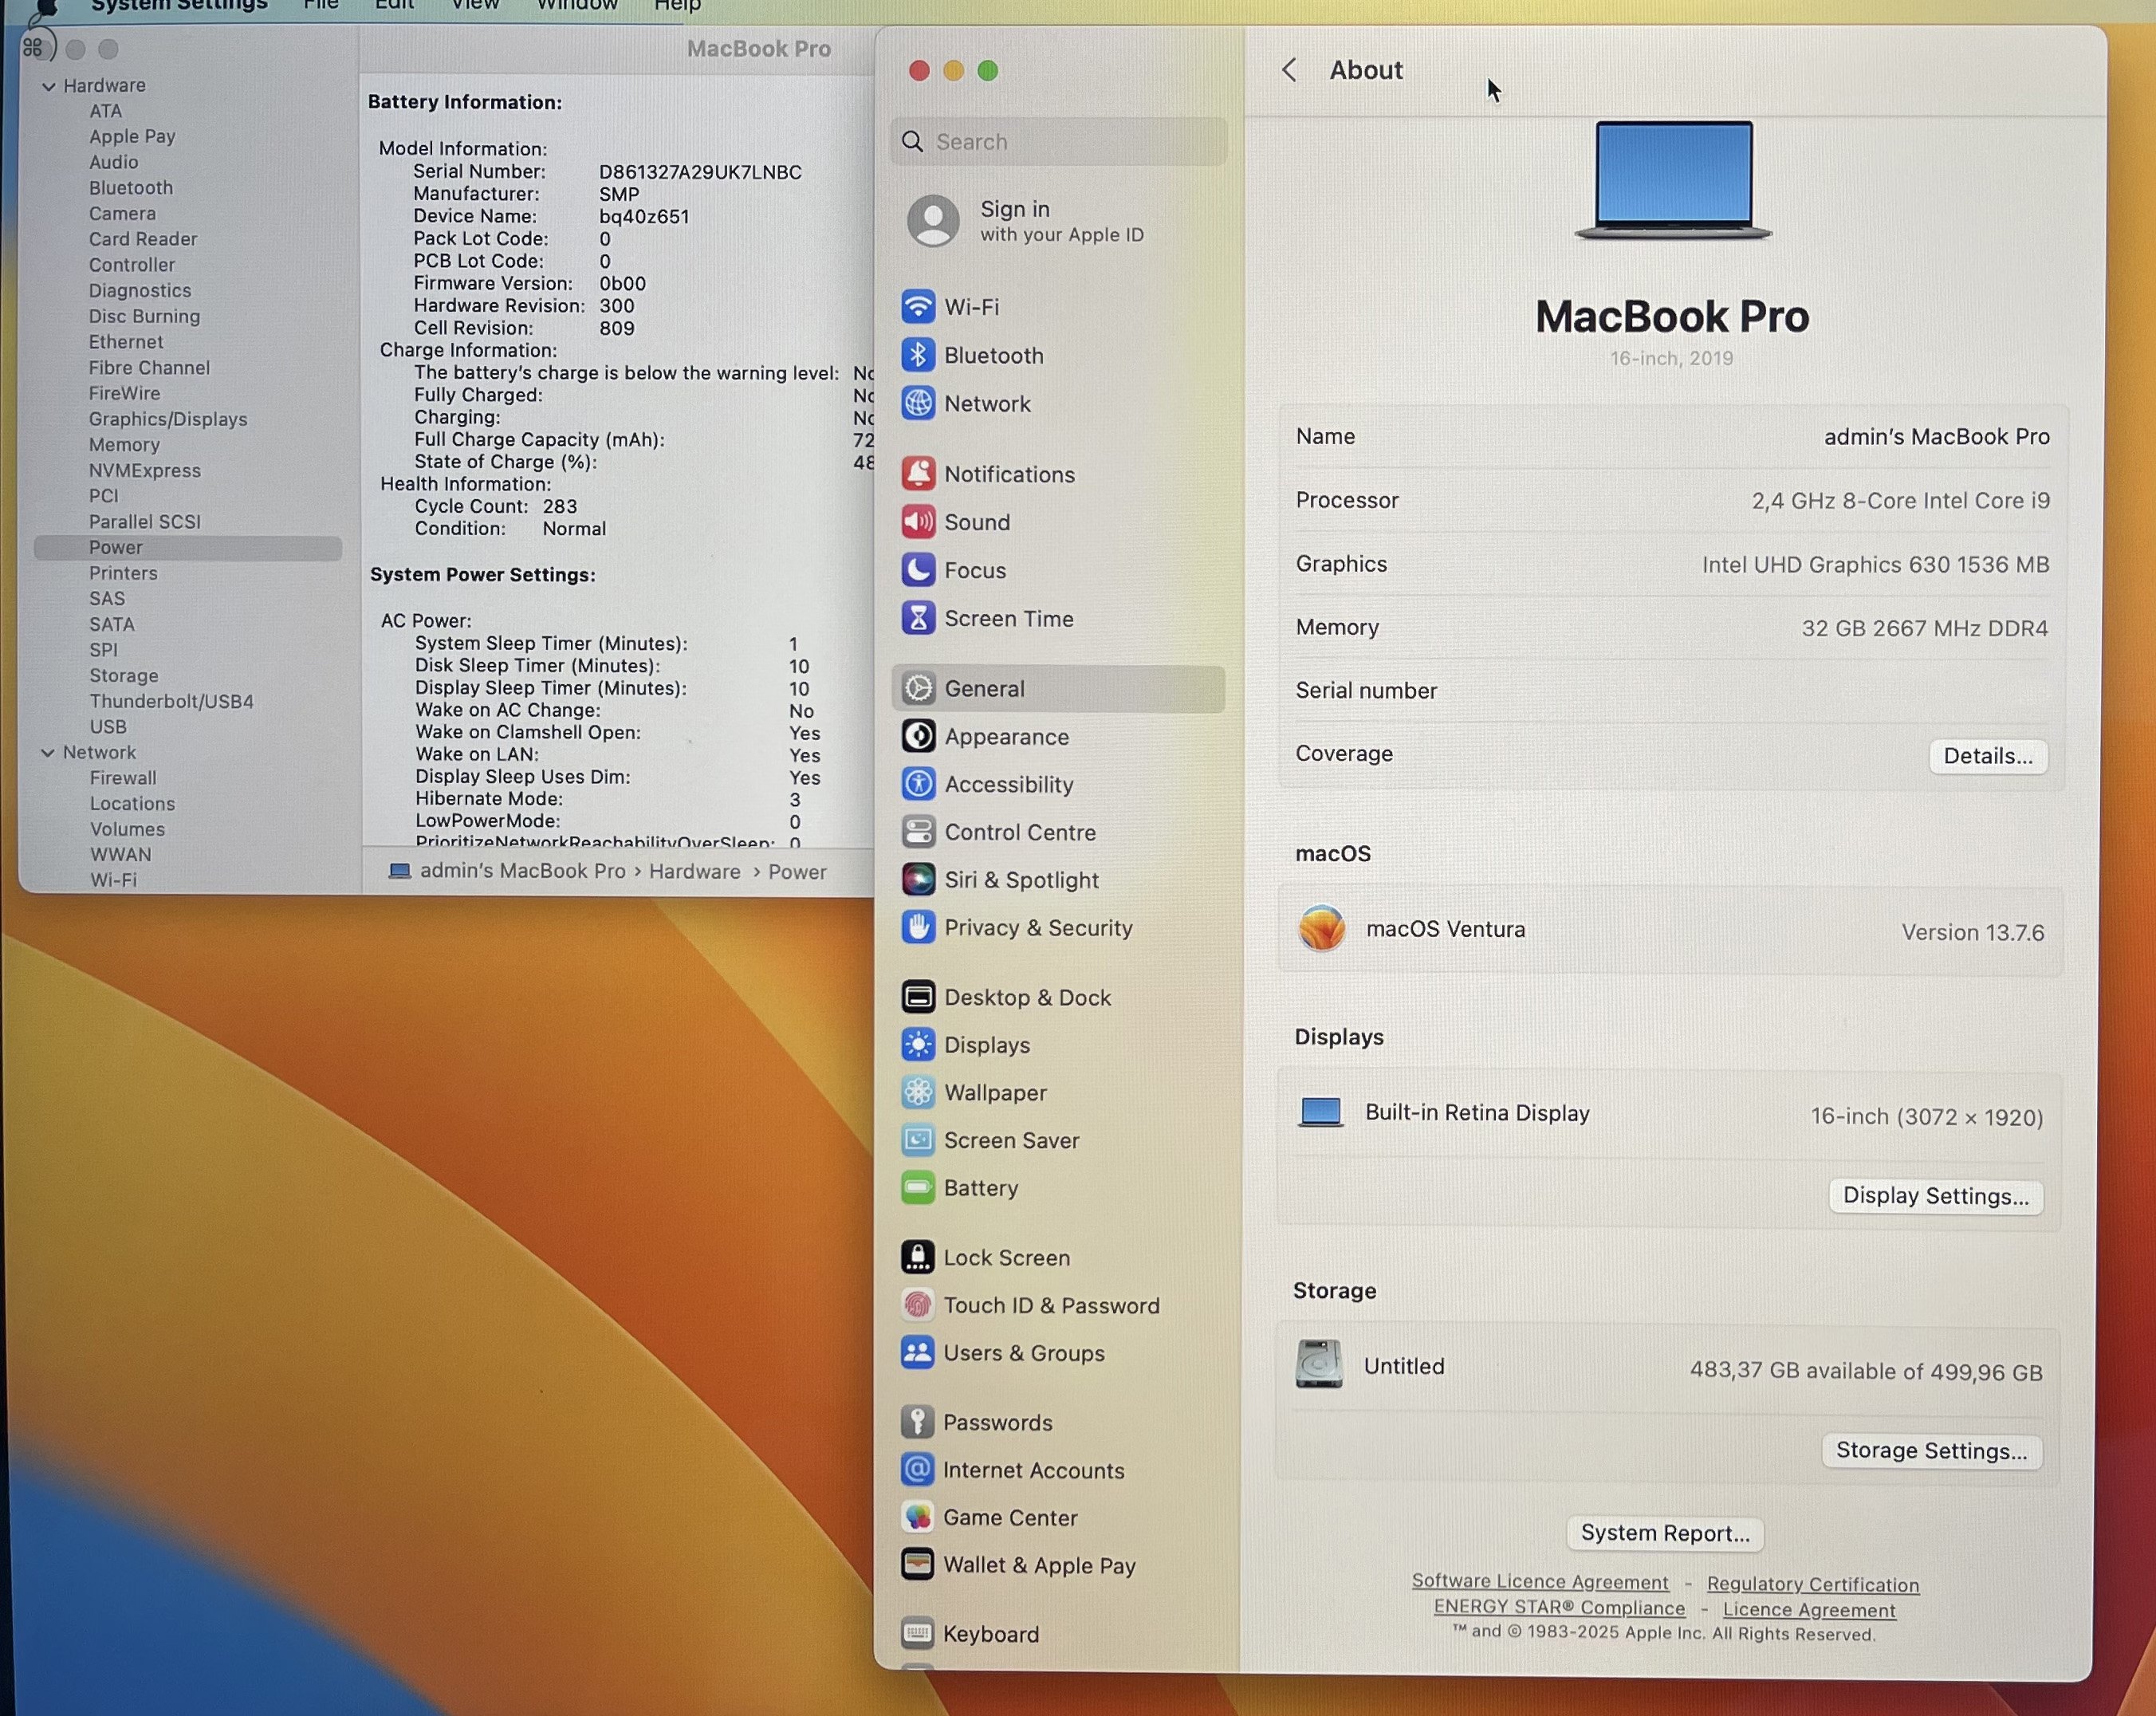This screenshot has height=1716, width=2156.
Task: Click the Untitled disk drive icon
Action: pyautogui.click(x=1319, y=1365)
